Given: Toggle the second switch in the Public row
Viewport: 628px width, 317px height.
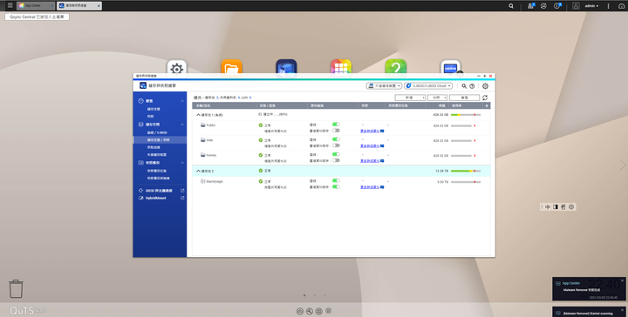Looking at the screenshot, I should [x=336, y=131].
